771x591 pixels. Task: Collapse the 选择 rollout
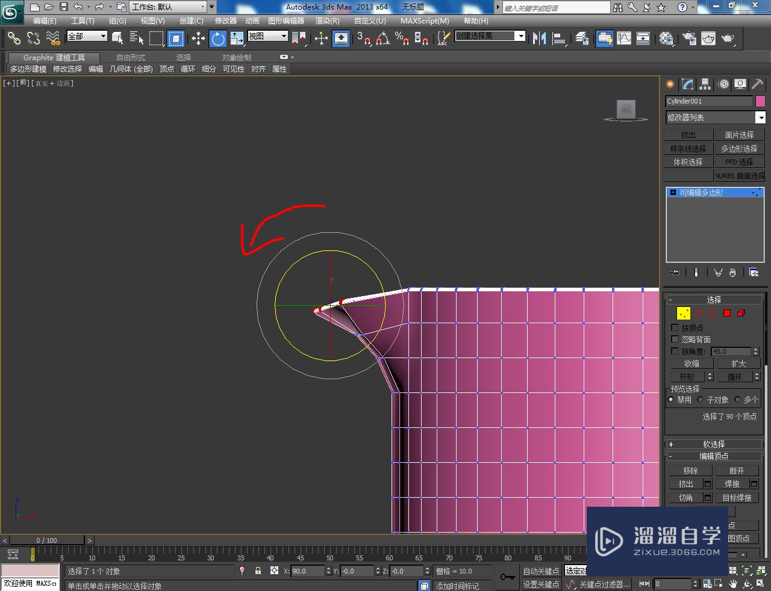pos(714,300)
